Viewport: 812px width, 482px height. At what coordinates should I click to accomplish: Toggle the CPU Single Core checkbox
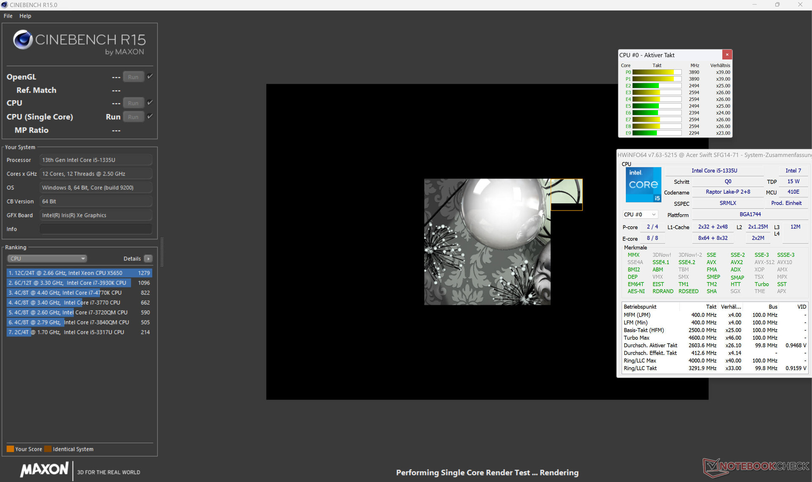pos(150,116)
